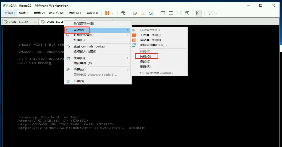Close the vSAN_Hosts01 tab with its X
This screenshot has width=282, height=147.
pos(35,22)
